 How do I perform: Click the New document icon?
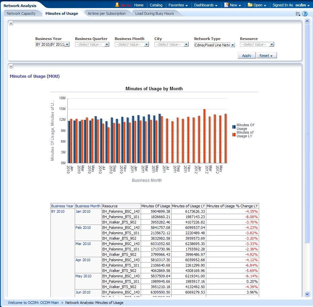[x=227, y=5]
